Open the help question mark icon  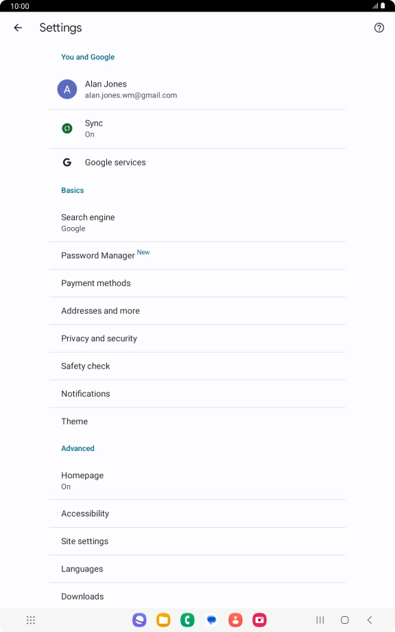pyautogui.click(x=379, y=27)
